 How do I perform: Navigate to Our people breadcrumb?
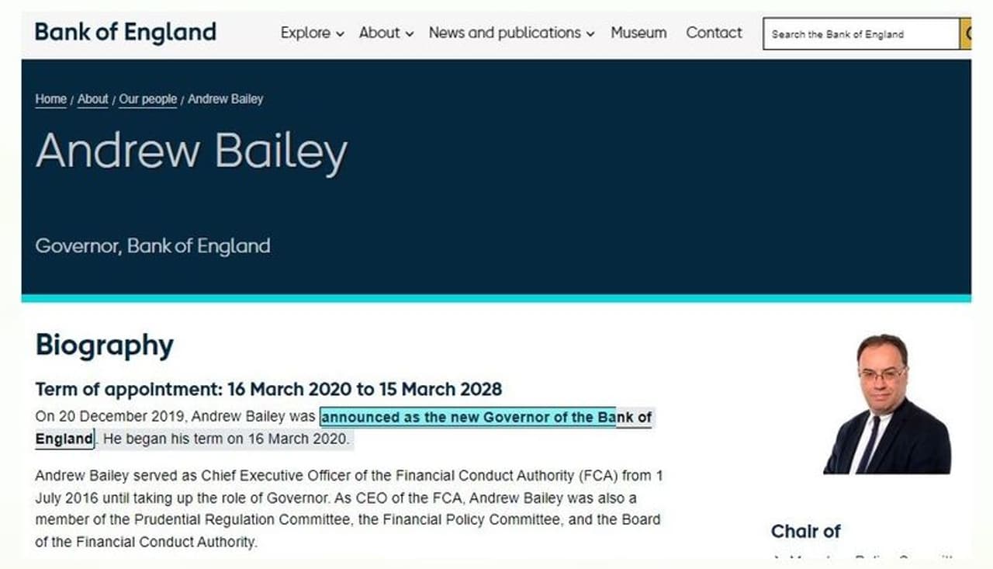click(147, 99)
